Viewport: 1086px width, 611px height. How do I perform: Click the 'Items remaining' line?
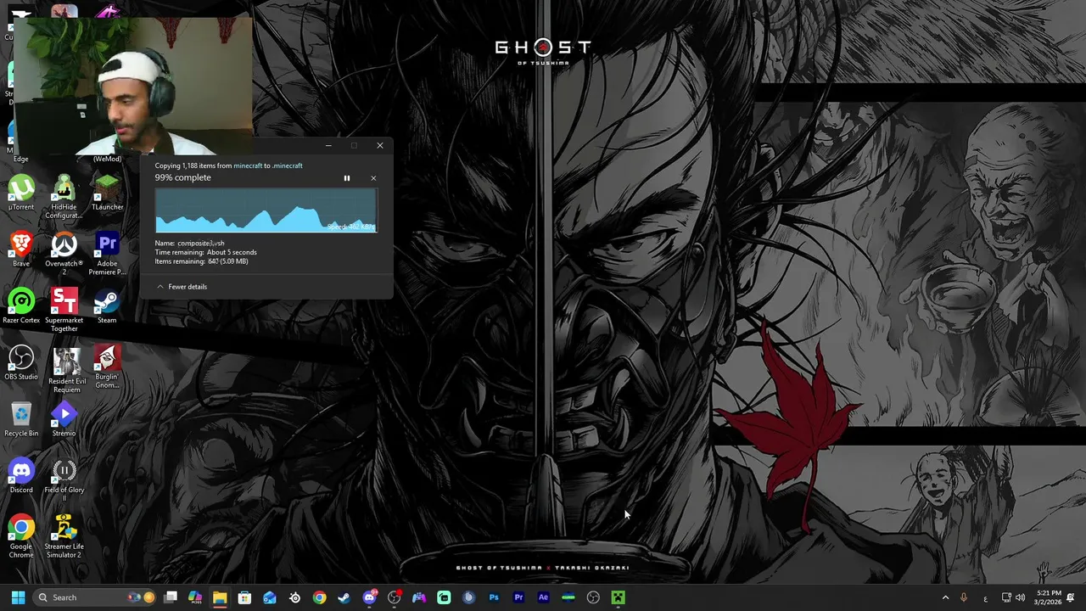pyautogui.click(x=201, y=261)
